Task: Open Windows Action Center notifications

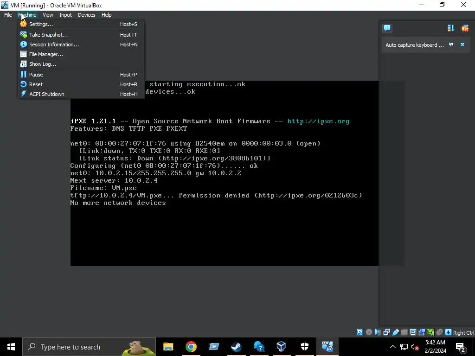Action: point(461,347)
